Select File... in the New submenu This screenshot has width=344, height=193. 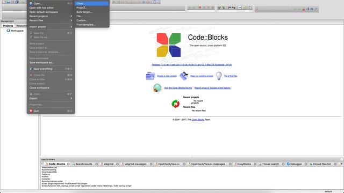[x=92, y=16]
